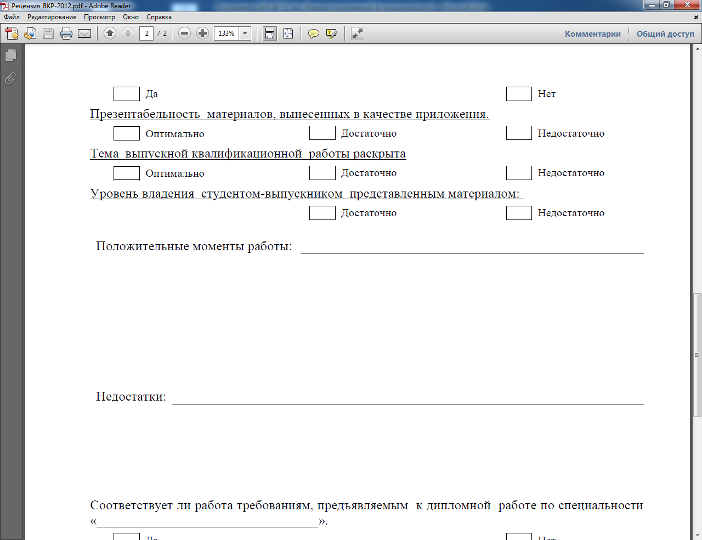This screenshot has height=540, width=702.
Task: Click the scrollbar down arrow
Action: 697,535
